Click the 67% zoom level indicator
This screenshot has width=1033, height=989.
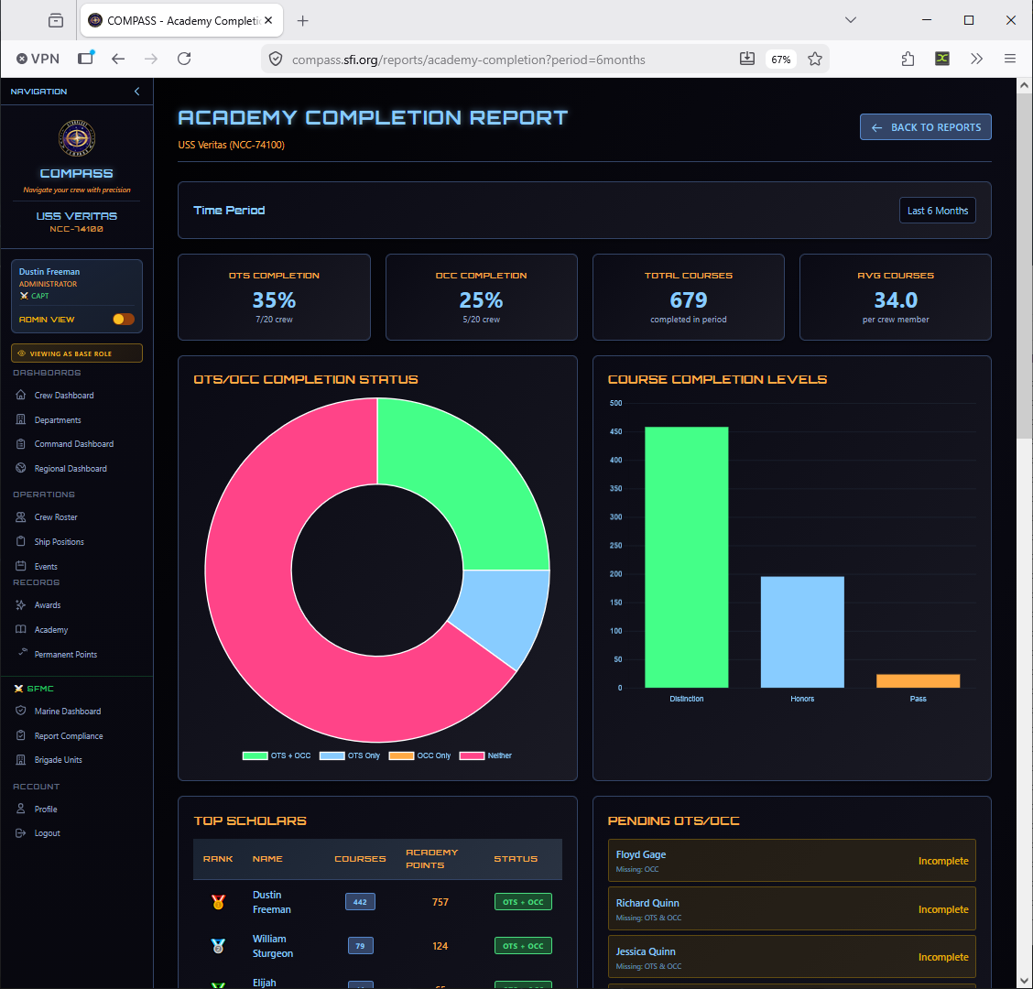(780, 60)
